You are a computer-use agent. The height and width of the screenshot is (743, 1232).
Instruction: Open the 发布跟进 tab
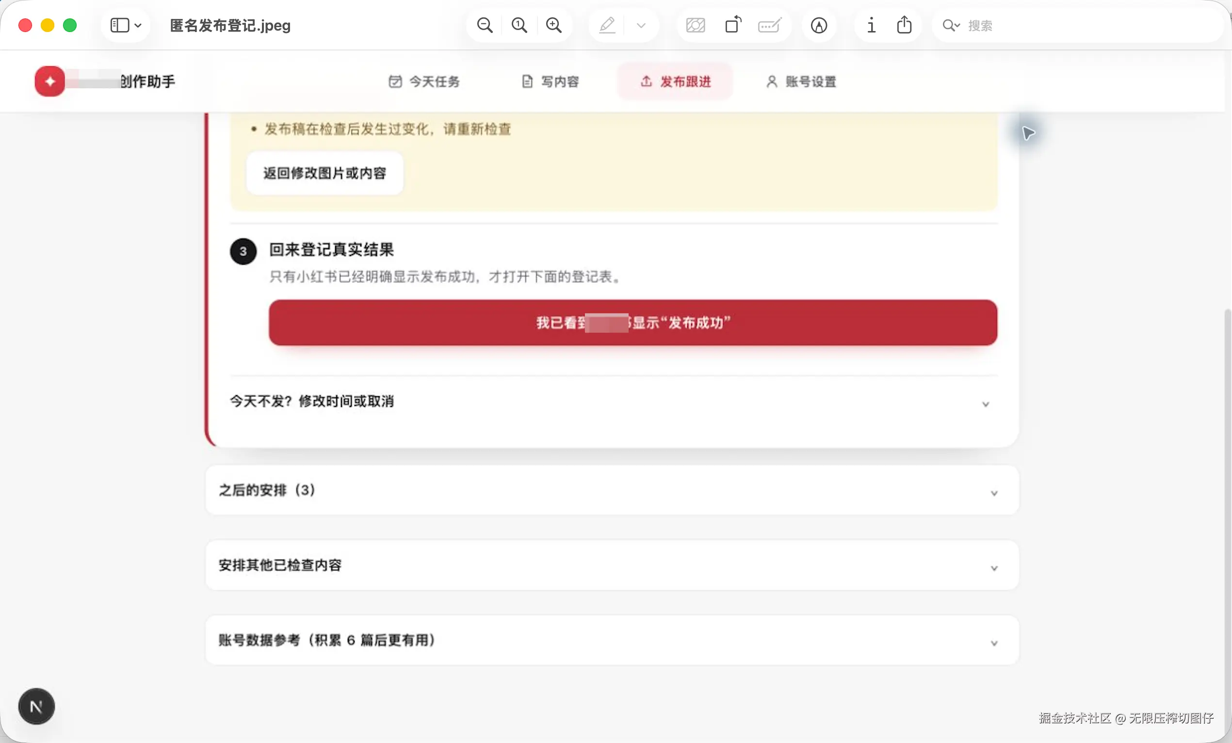pos(676,81)
